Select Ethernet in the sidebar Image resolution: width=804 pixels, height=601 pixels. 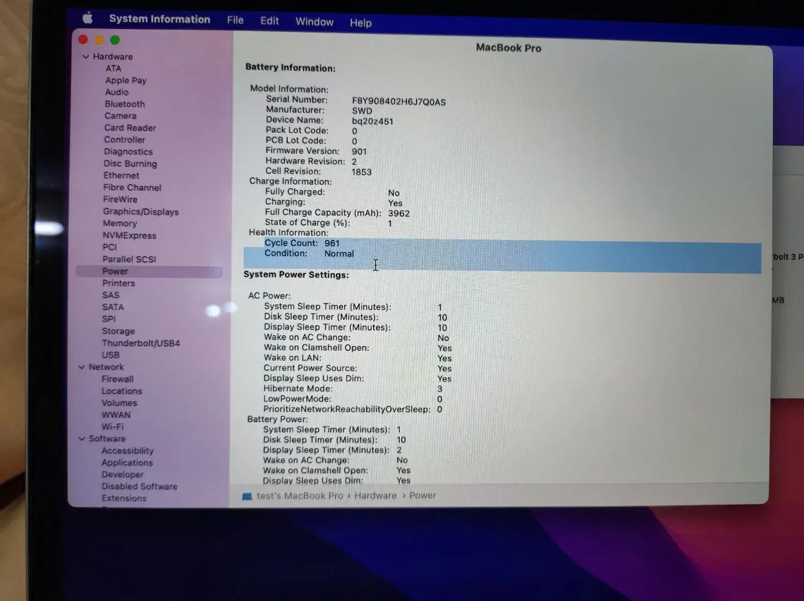(121, 176)
